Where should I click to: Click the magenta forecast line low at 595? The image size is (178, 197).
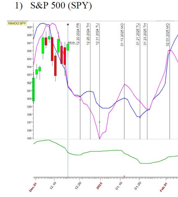99,139
